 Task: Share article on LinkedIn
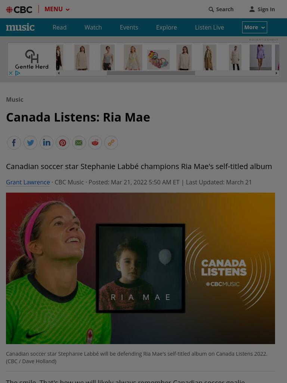click(x=46, y=143)
